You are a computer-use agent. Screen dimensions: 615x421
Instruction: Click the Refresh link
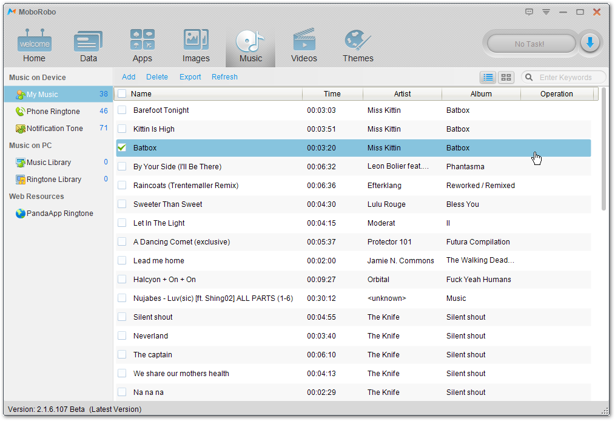coord(224,77)
